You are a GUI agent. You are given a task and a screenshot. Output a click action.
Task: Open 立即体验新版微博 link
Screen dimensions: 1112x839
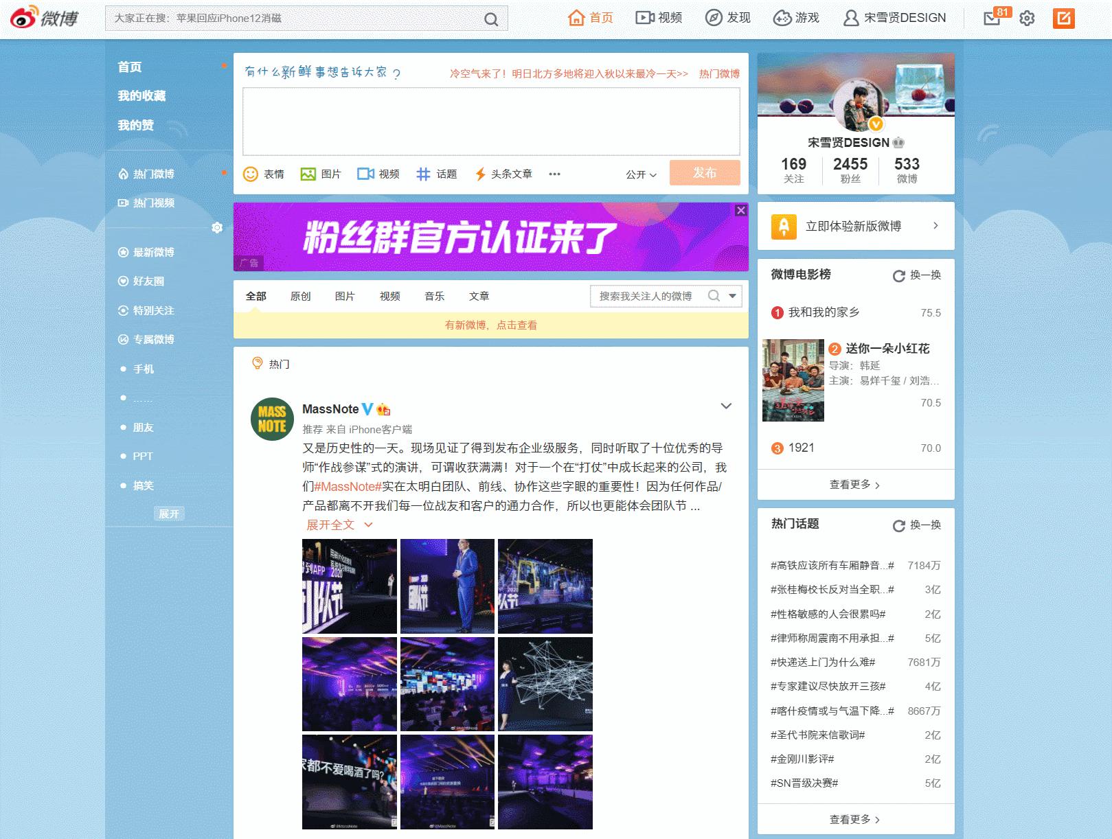[854, 226]
